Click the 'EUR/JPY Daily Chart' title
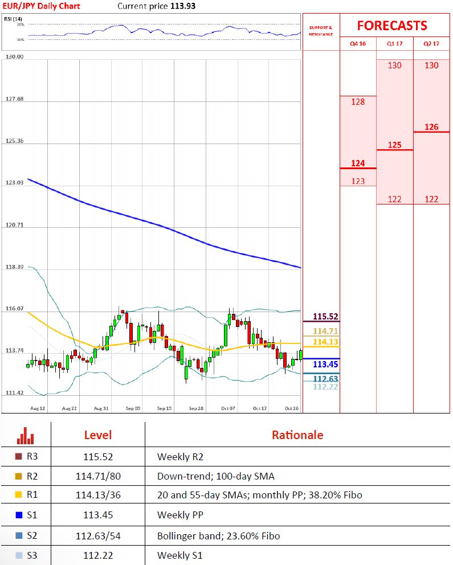This screenshot has height=565, width=453. 41,6
